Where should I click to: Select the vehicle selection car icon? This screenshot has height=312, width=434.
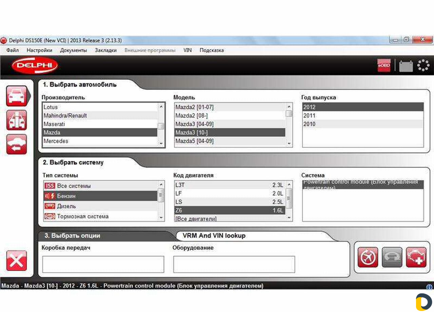(17, 96)
